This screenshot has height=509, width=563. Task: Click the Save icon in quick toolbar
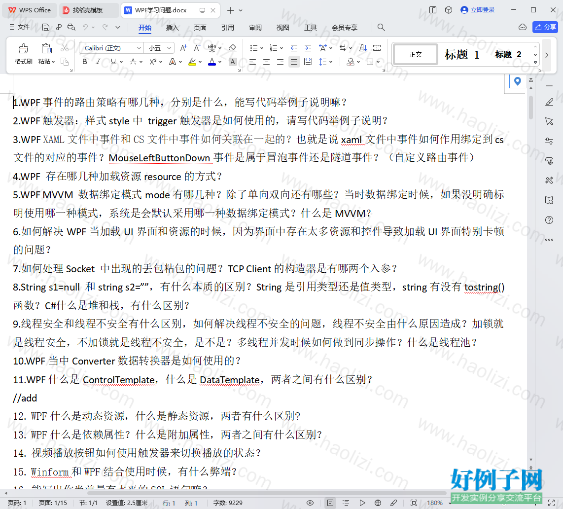[45, 27]
